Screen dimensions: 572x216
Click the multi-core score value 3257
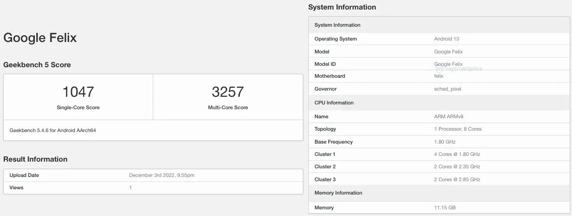pos(228,92)
